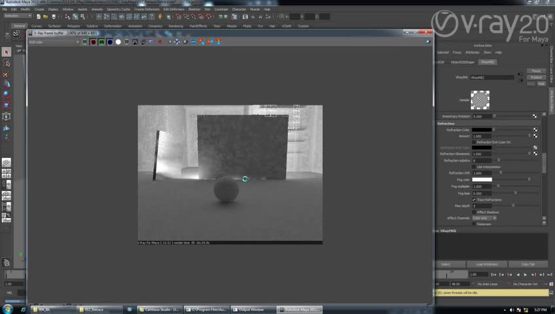Switch frame buffer to alpha channel (white circle)
The image size is (555, 314).
[x=118, y=42]
